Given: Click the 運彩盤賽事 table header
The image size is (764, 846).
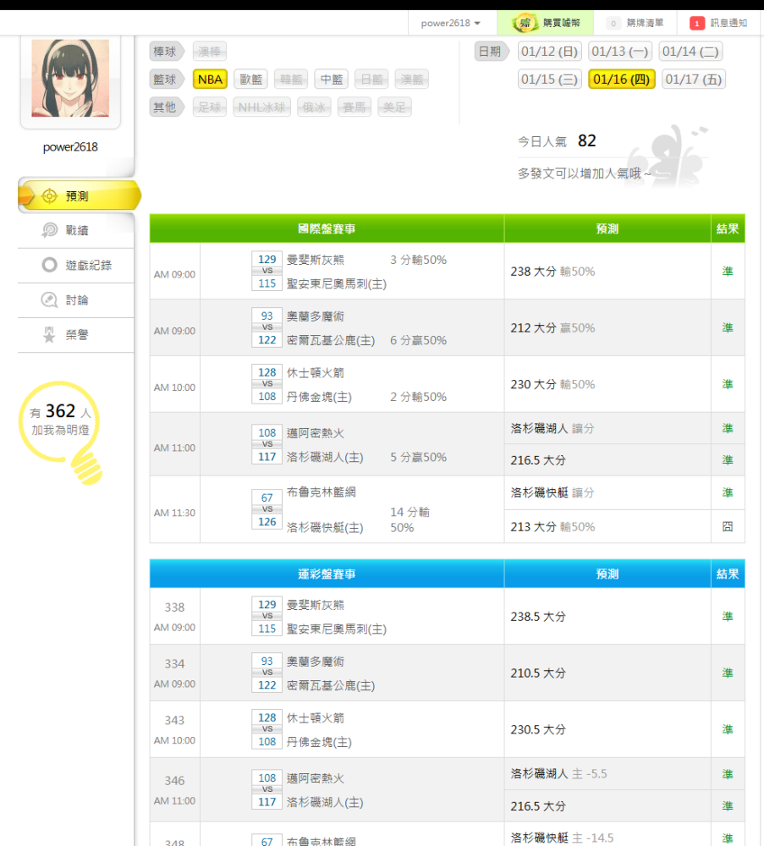Looking at the screenshot, I should point(327,574).
